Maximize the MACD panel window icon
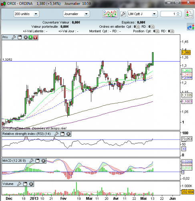Screen dimensions: 195x201 point(38,161)
